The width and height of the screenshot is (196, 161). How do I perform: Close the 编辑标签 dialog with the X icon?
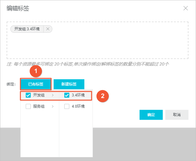(186, 8)
